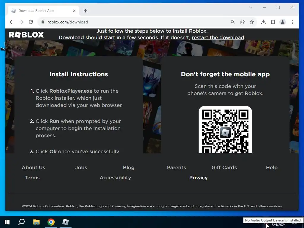Click the Roblox icon in the taskbar

[x=66, y=222]
